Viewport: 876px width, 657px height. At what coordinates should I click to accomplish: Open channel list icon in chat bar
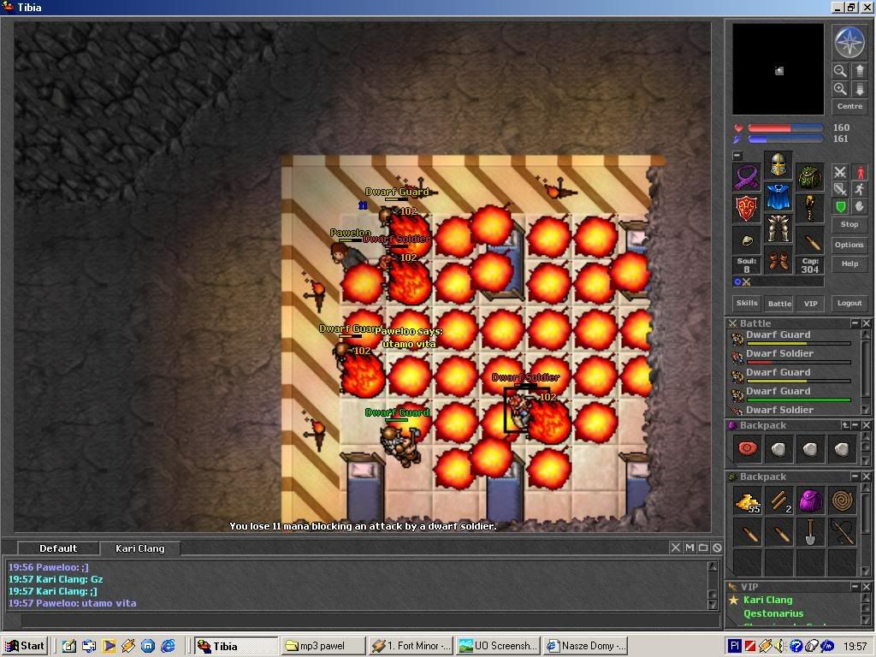(703, 547)
